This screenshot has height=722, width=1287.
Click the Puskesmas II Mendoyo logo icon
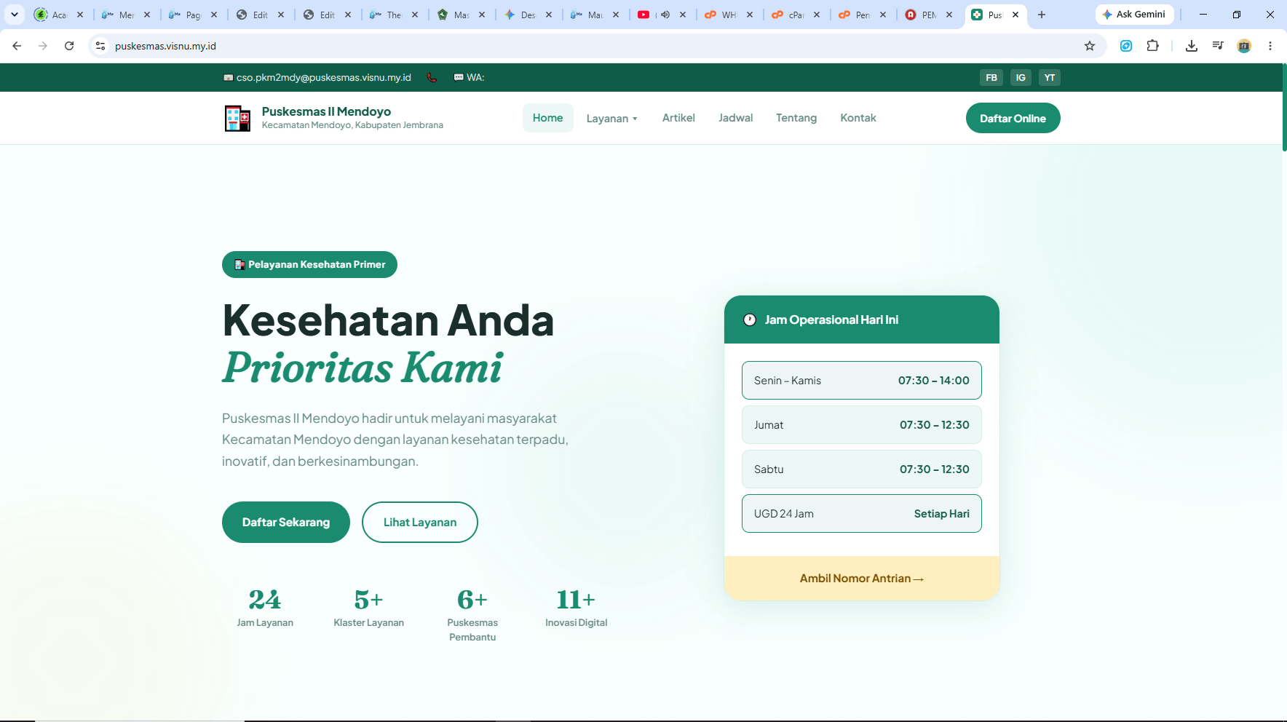click(x=237, y=118)
